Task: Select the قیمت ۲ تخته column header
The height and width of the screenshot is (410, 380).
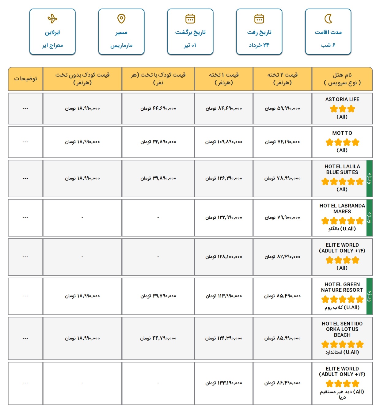Action: (283, 79)
